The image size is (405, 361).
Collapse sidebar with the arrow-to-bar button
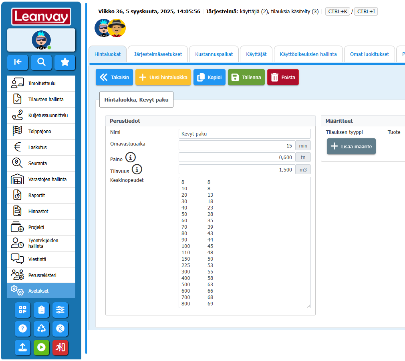tap(18, 62)
